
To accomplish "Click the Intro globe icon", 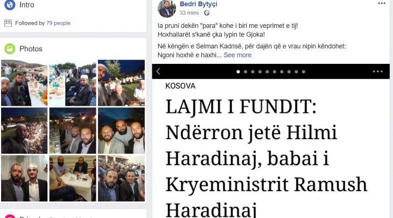I will [10, 4].
